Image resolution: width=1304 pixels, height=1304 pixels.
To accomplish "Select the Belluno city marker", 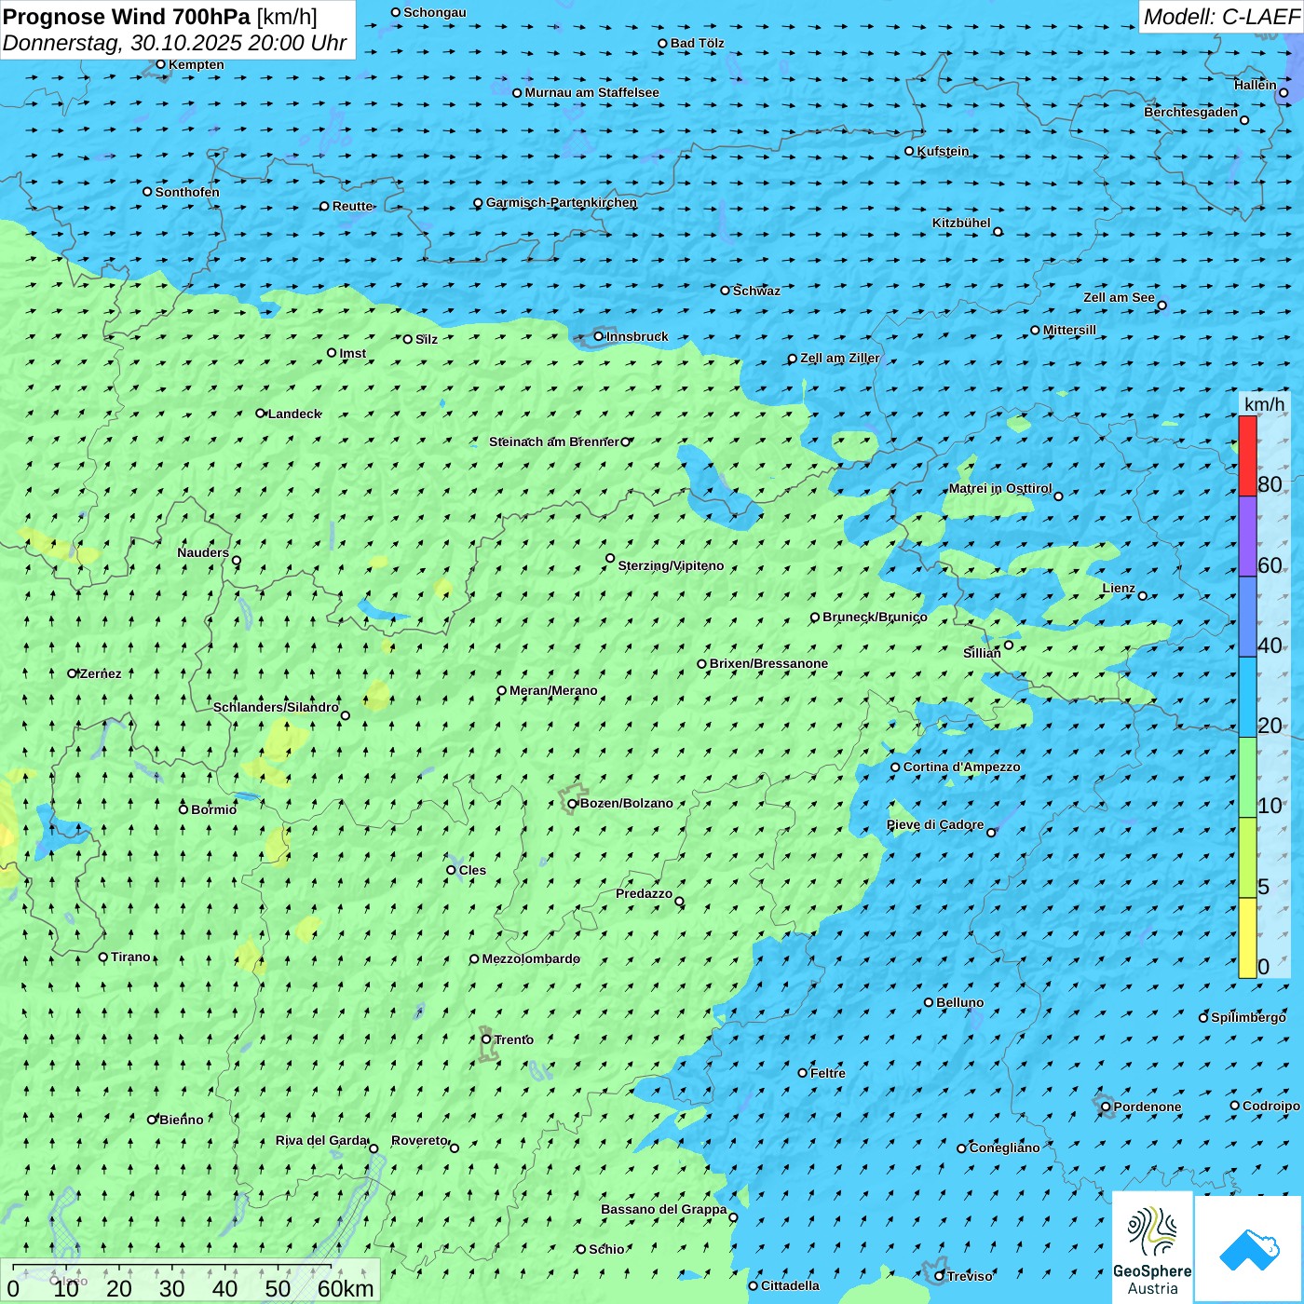I will point(929,1002).
